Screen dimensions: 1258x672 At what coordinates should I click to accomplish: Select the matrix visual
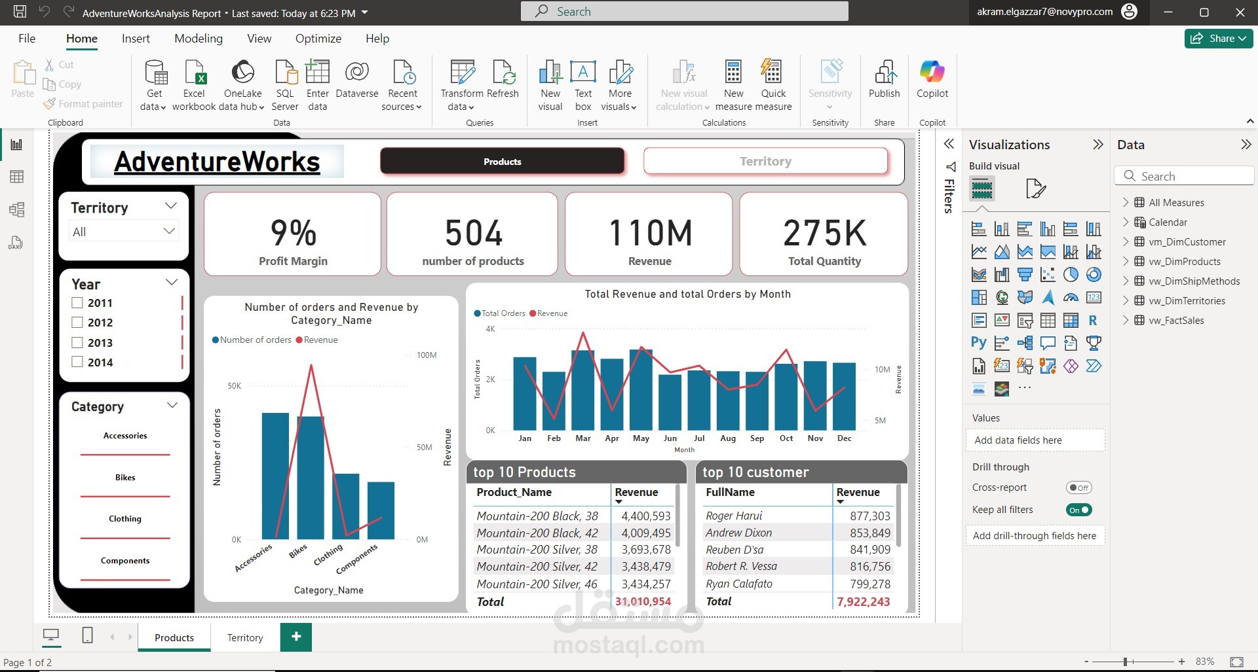point(1071,321)
